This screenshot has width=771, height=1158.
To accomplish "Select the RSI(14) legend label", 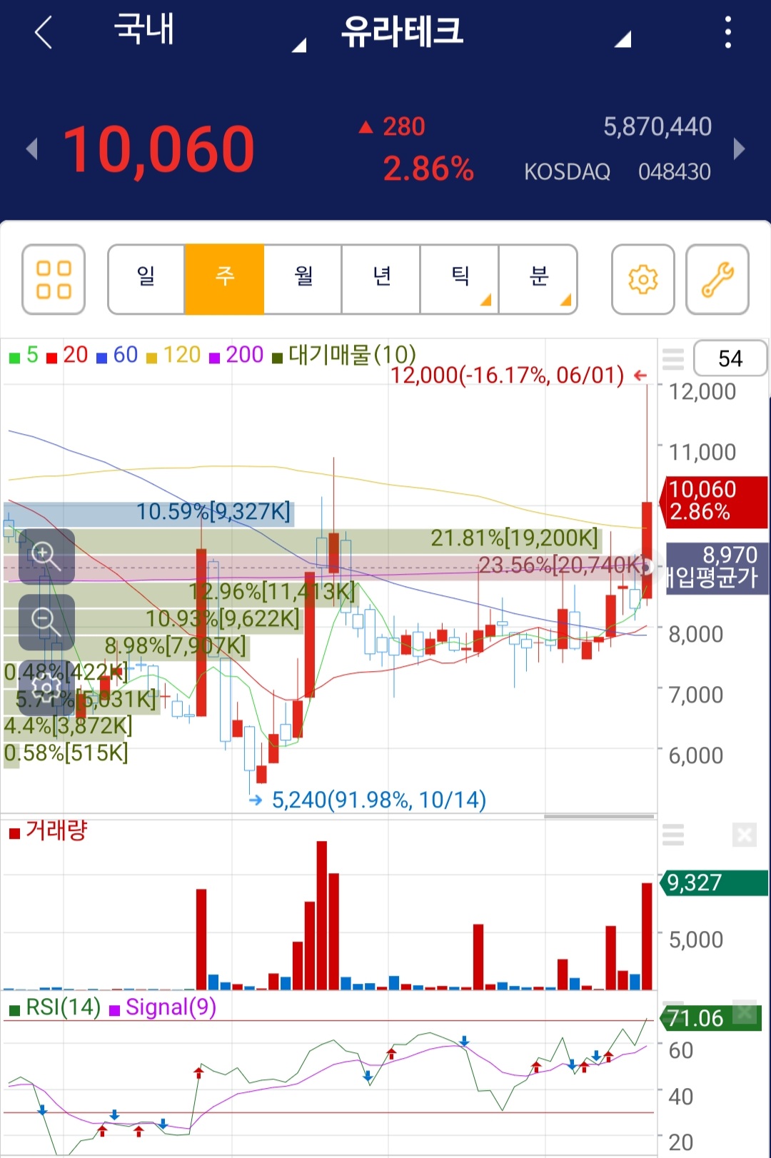I will point(55,1007).
